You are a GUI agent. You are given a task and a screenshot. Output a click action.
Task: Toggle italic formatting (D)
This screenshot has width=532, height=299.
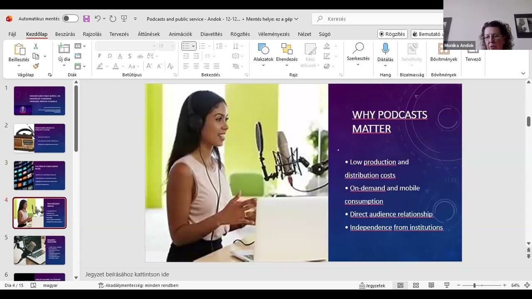tap(110, 56)
